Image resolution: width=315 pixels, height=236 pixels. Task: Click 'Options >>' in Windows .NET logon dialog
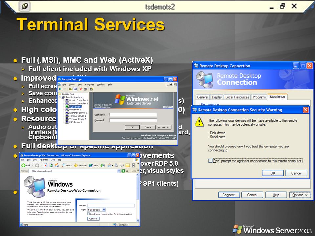click(x=164, y=127)
